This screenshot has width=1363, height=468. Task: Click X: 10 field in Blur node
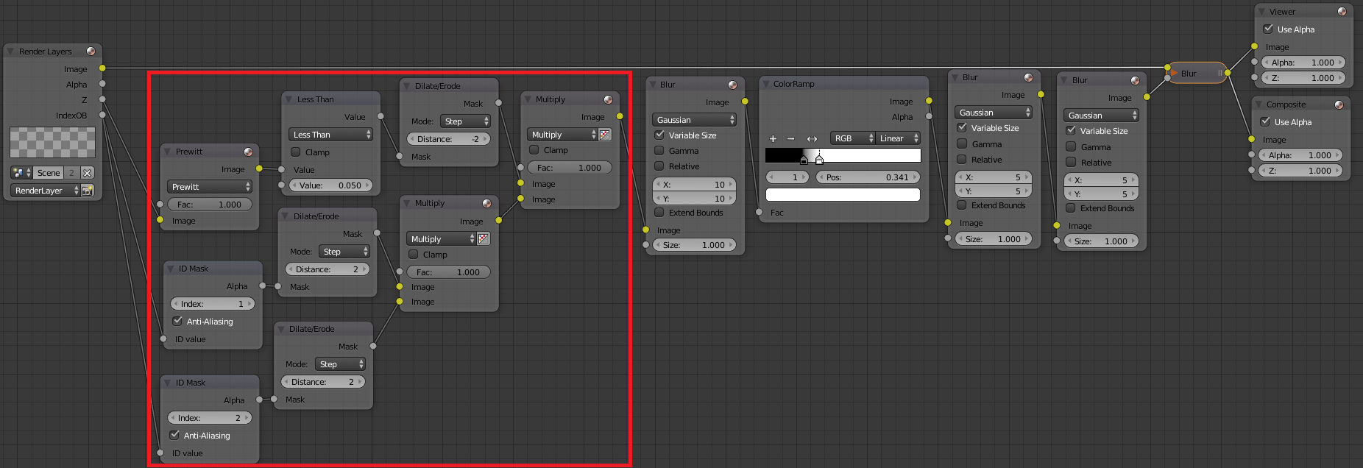point(694,185)
